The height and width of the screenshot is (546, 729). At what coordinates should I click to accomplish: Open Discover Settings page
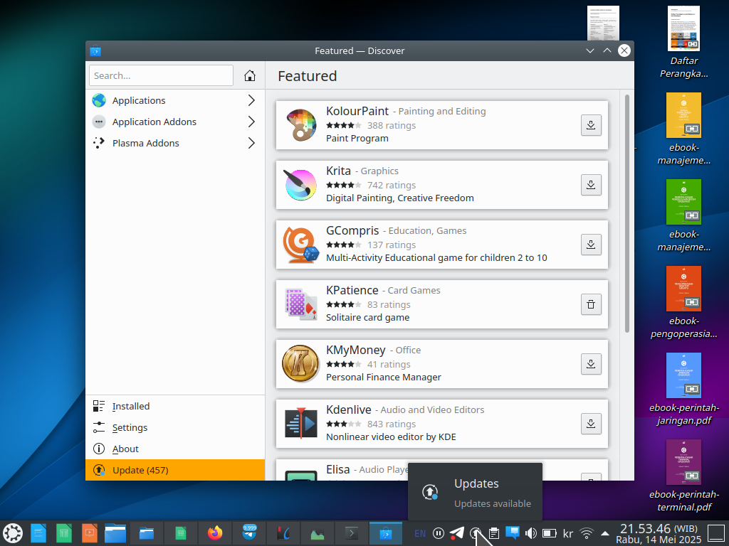pyautogui.click(x=175, y=427)
